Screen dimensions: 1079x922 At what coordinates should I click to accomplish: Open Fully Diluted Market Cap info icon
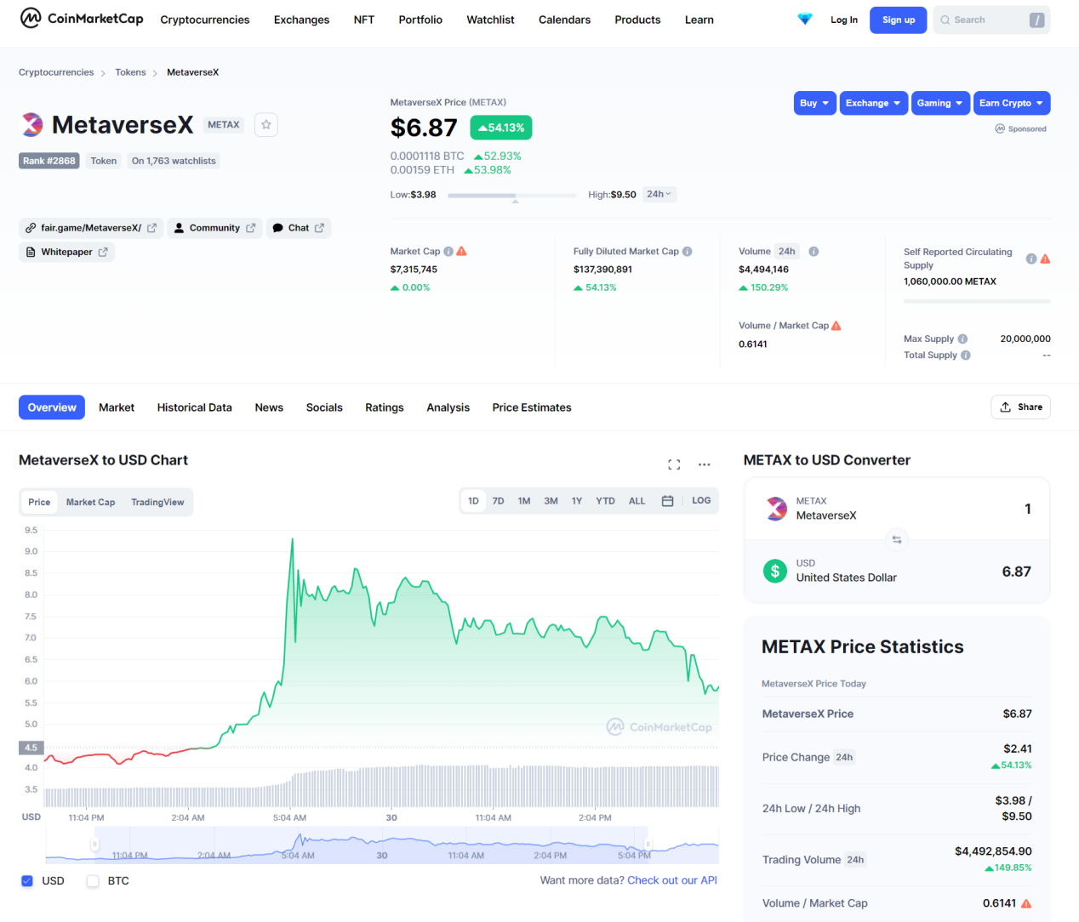point(688,252)
